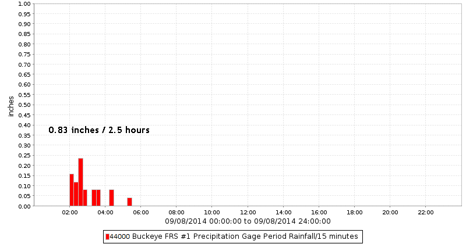This screenshot has height=244, width=466.
Task: Click the isolated red bar just after 04:00
Action: 111,198
